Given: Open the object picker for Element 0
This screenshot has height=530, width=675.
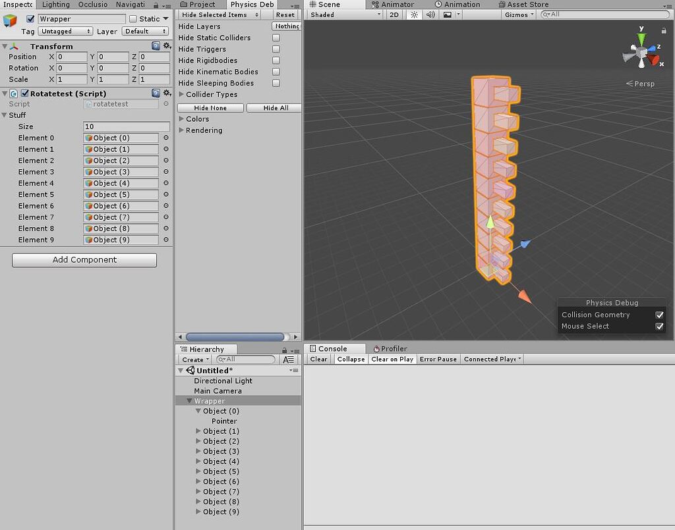Looking at the screenshot, I should (165, 138).
